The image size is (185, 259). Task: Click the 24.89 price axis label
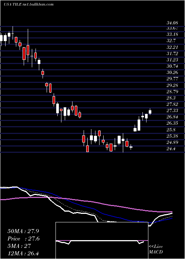[x=172, y=142]
